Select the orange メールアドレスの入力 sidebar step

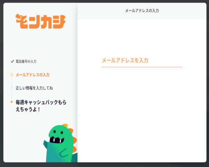33,75
